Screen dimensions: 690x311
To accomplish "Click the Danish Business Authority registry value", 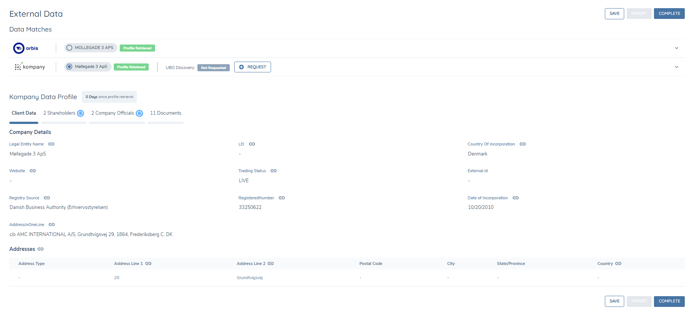I will click(x=59, y=207).
